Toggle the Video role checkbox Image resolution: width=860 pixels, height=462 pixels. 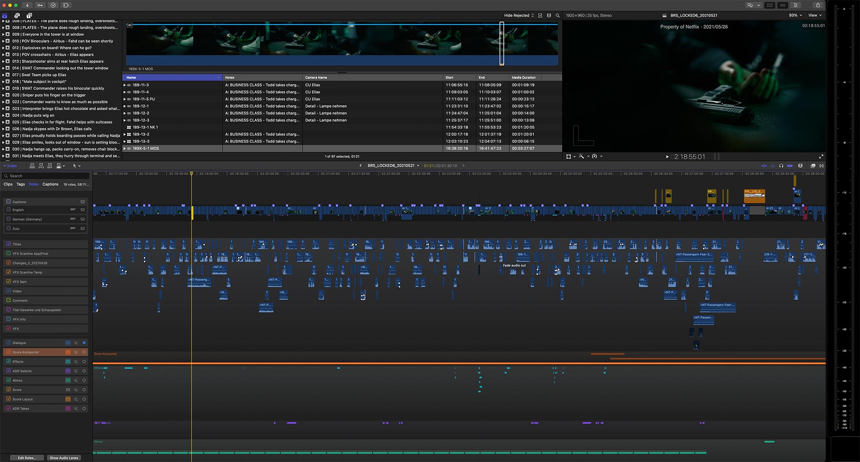[x=9, y=291]
